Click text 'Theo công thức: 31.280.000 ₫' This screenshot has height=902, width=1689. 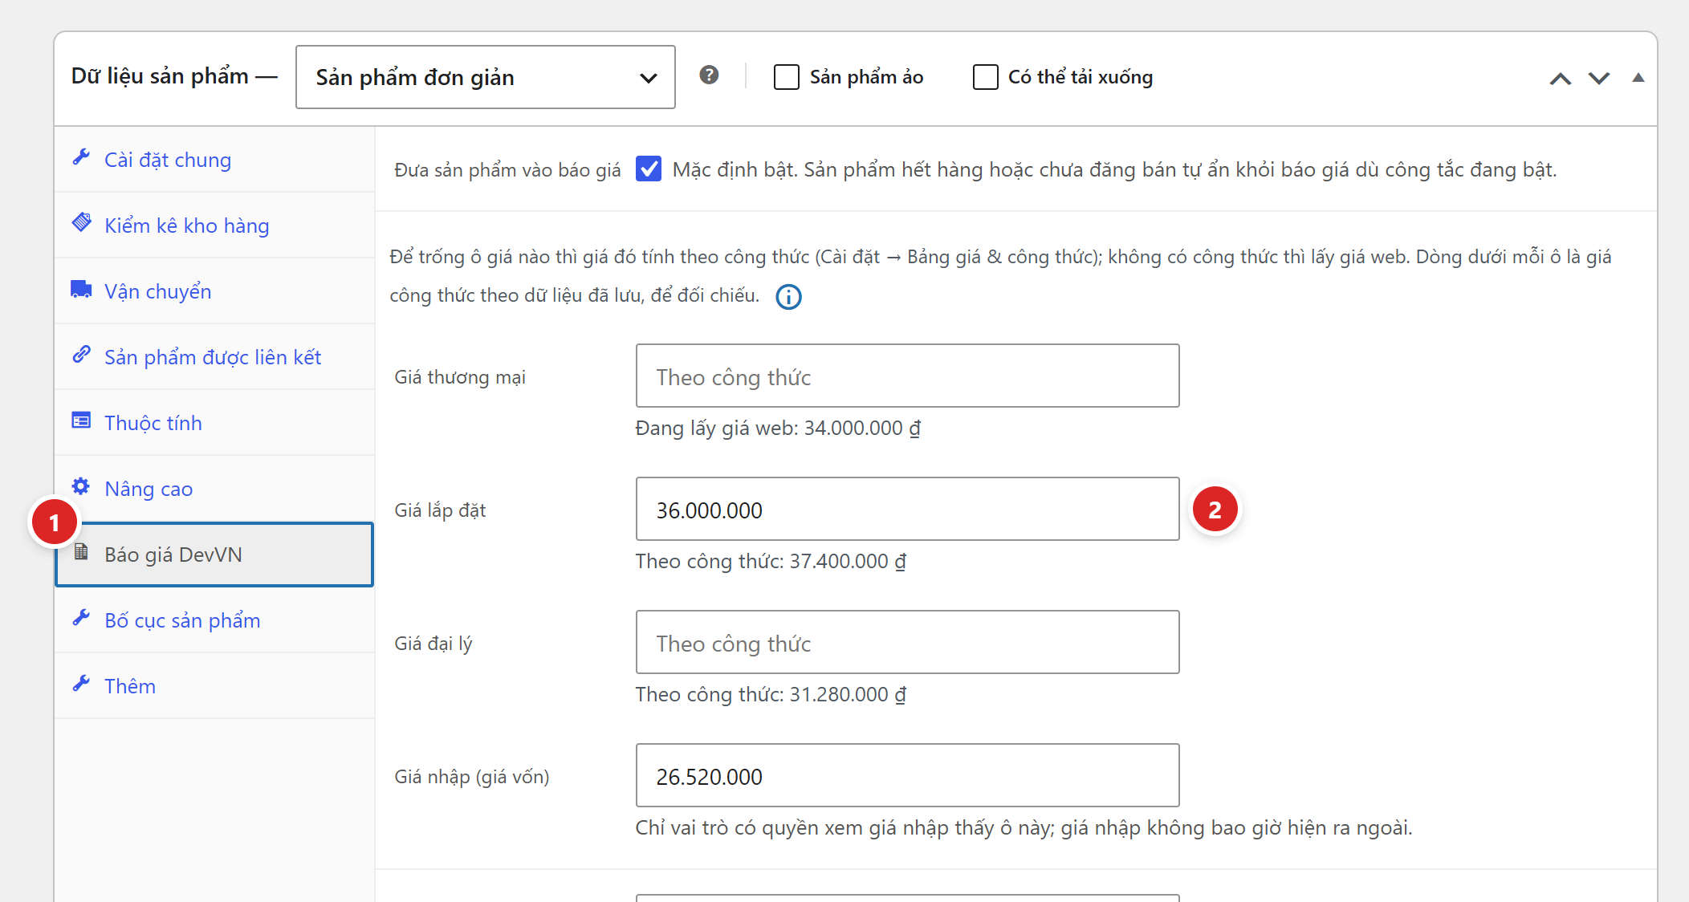point(771,695)
